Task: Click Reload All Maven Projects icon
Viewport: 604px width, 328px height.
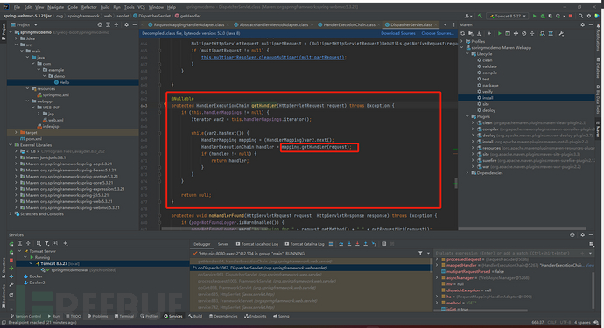Action: [x=463, y=34]
